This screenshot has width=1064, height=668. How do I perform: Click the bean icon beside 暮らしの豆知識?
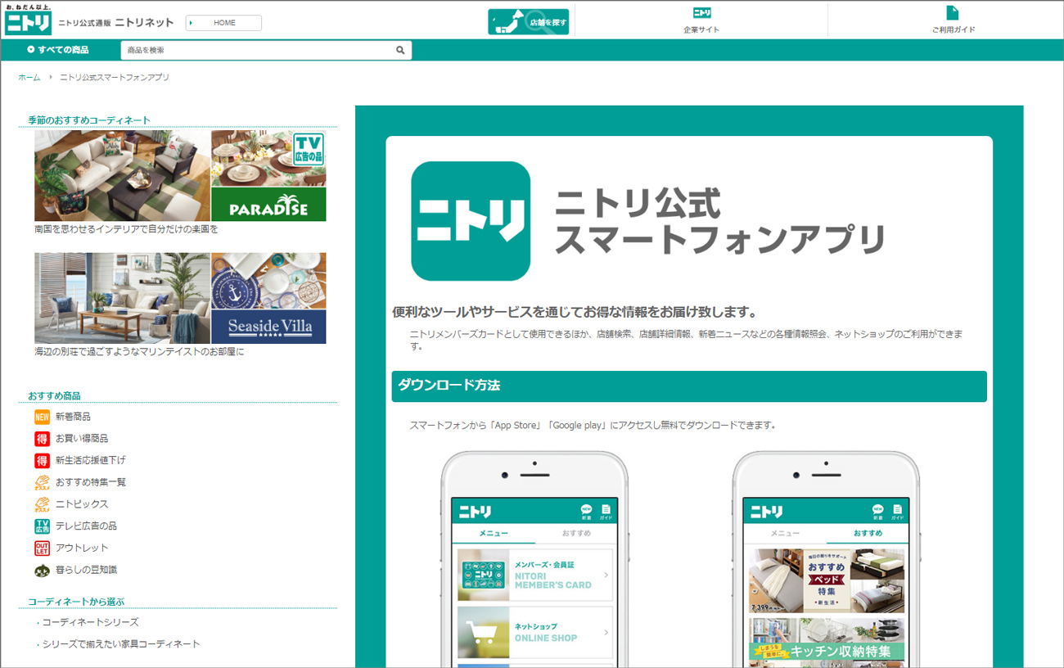[42, 570]
